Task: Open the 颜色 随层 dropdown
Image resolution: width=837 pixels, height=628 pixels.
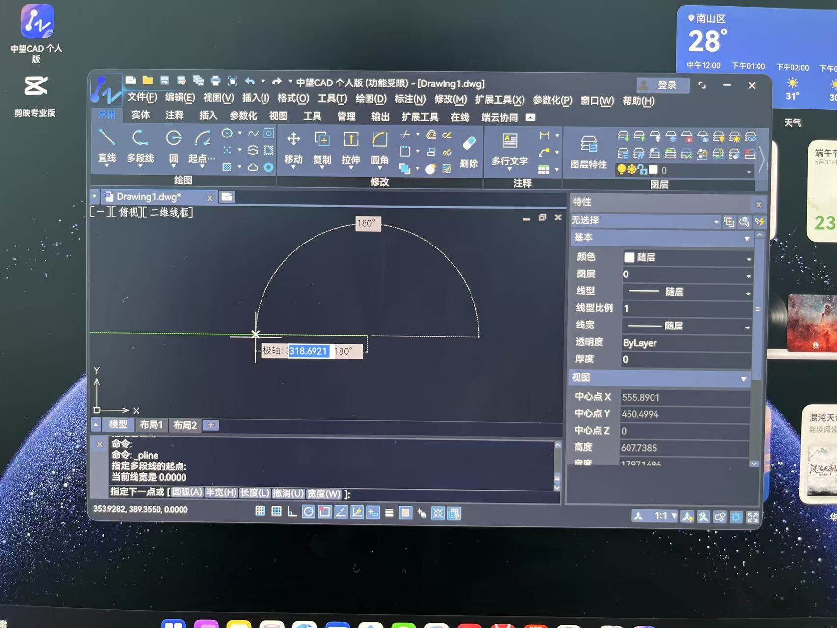Action: point(687,258)
